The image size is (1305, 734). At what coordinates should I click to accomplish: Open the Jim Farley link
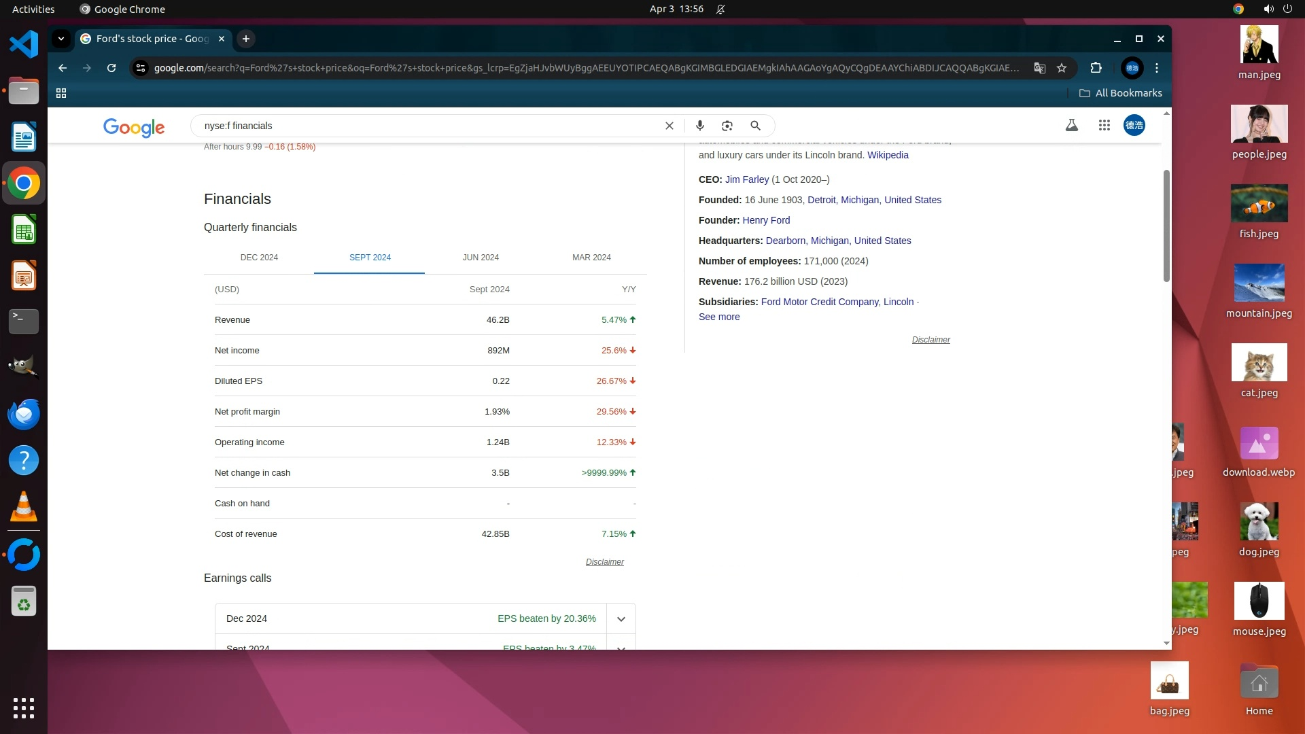[x=746, y=179]
